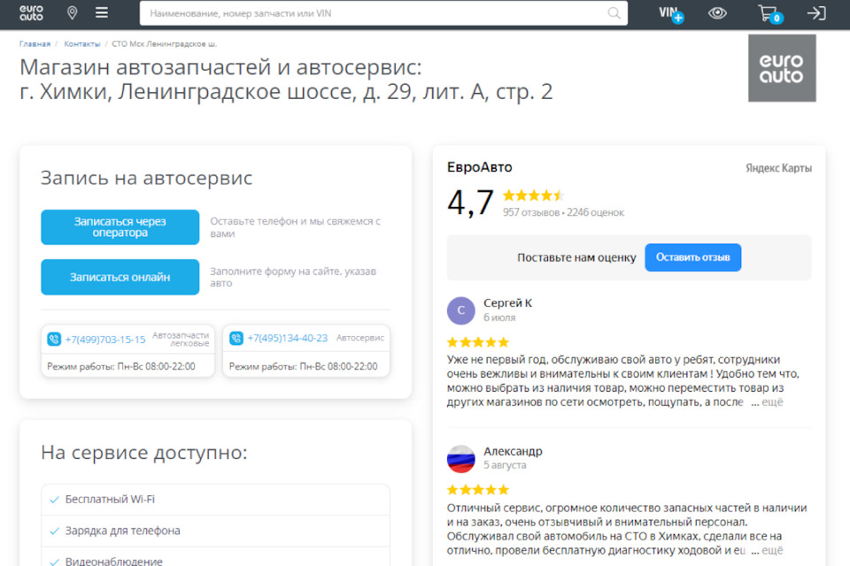Open the Контакты breadcrumb link

click(x=81, y=44)
